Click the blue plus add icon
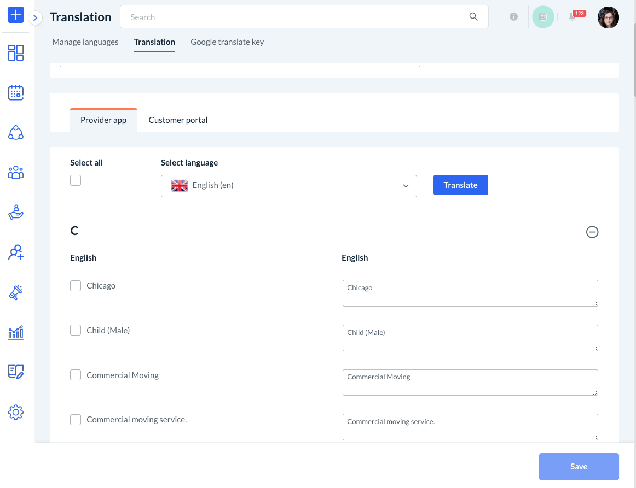The image size is (636, 488). 16,15
